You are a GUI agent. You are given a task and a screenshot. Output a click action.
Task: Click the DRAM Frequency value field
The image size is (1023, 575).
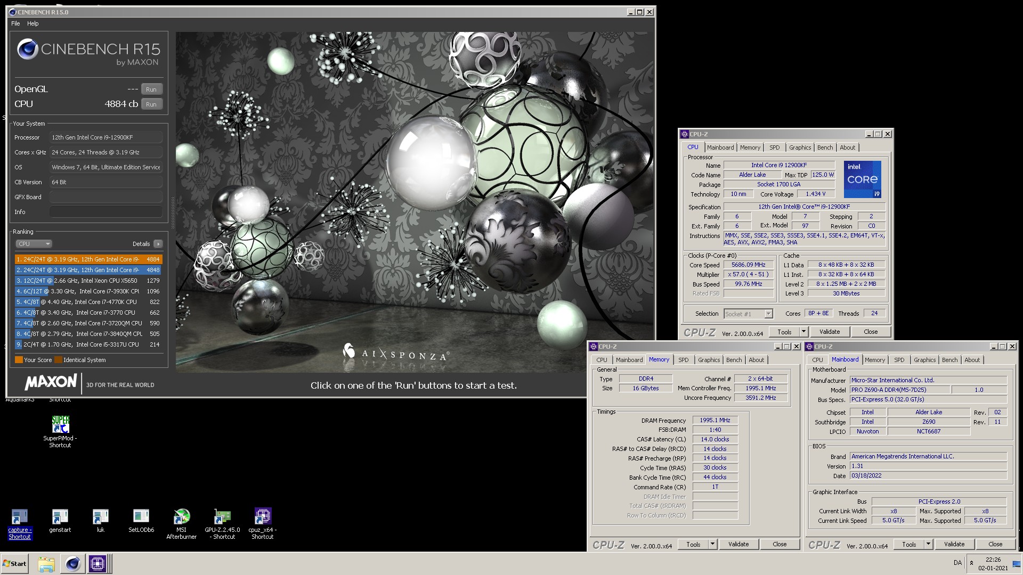tap(715, 420)
